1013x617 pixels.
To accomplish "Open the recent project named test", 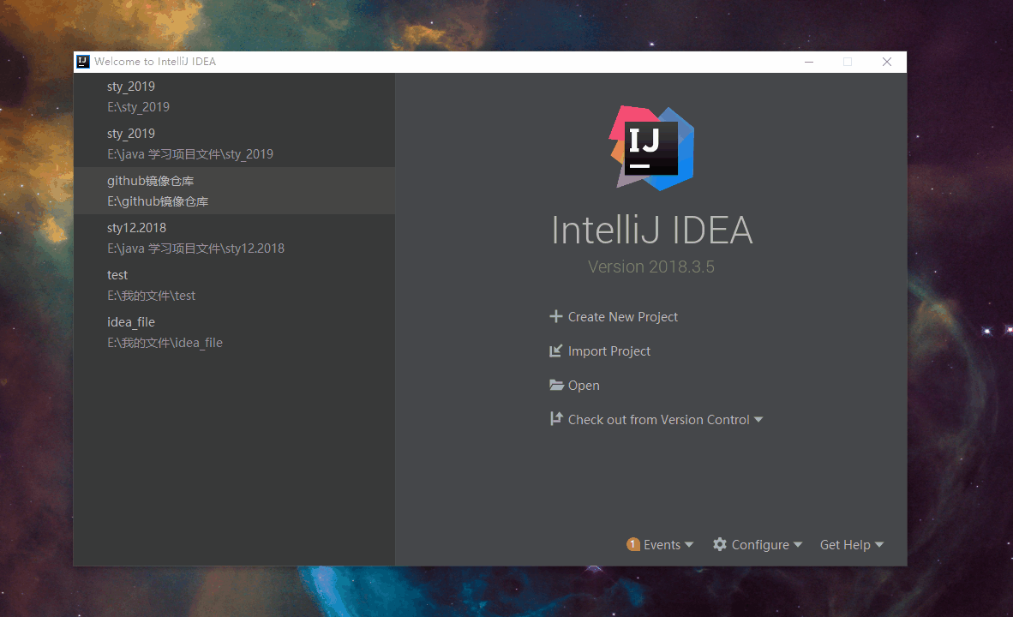I will [x=234, y=285].
